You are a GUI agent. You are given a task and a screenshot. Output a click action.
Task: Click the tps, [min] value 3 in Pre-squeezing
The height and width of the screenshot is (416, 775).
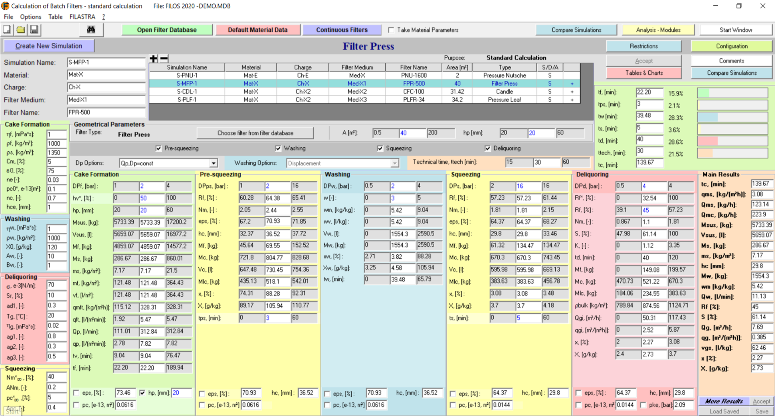pyautogui.click(x=278, y=318)
